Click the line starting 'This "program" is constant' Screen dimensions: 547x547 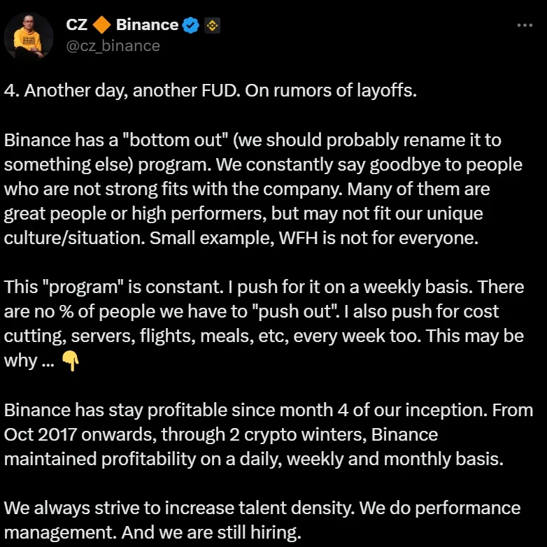(264, 287)
